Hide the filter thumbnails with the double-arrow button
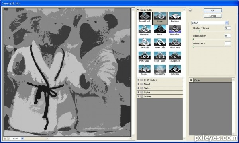Screen dimensions: 239x143 (x=190, y=10)
